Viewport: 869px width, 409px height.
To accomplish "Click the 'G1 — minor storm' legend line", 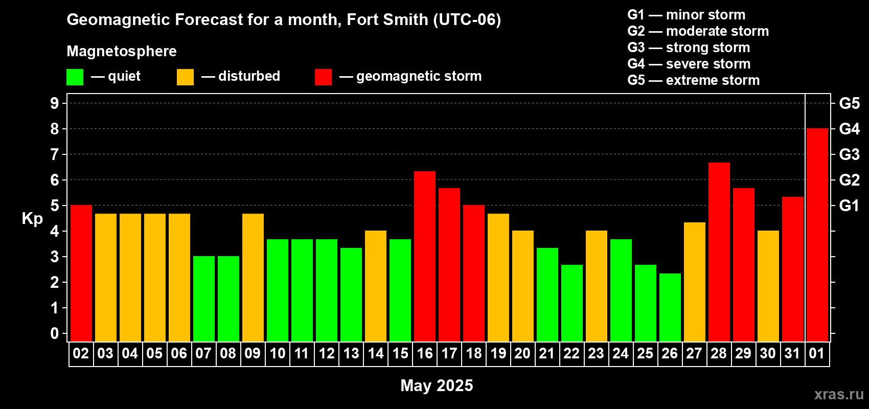I will pos(687,15).
